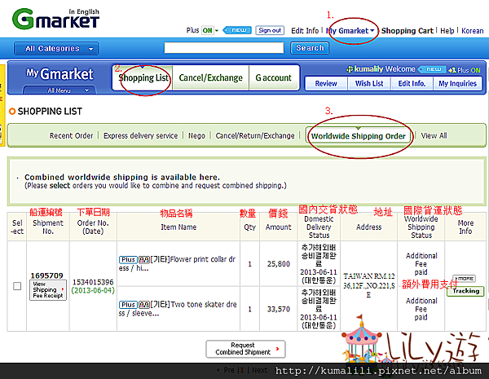Screen dimensions: 489x379
Task: Click amount 25,800
Action: tap(279, 264)
